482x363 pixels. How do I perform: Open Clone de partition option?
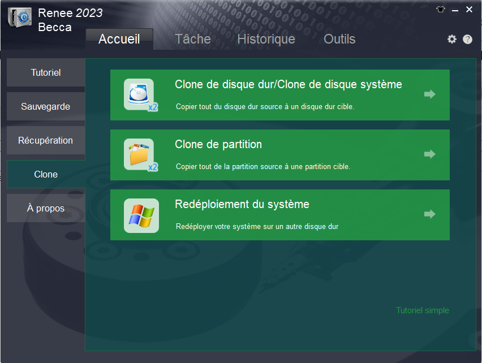click(279, 155)
